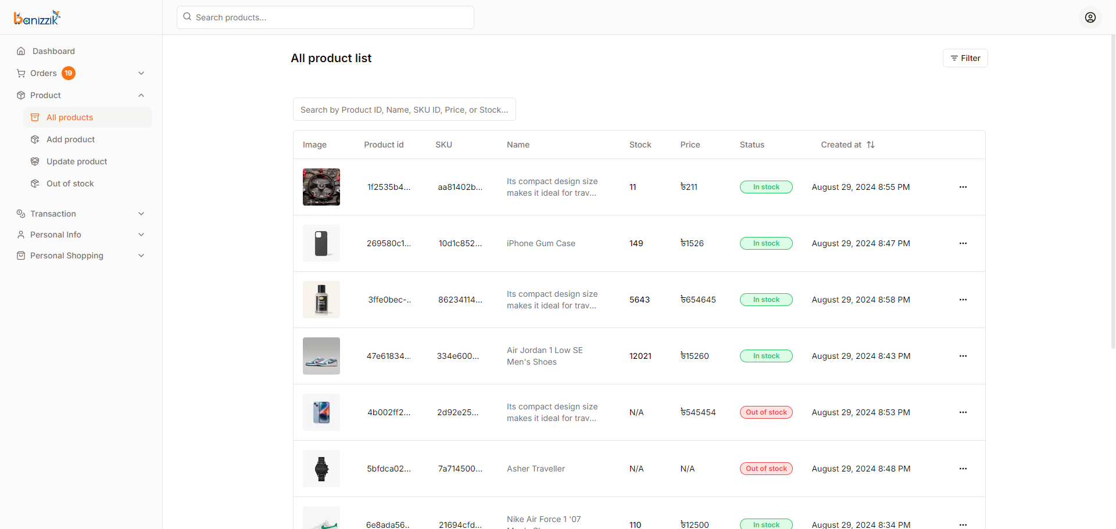This screenshot has width=1116, height=529.
Task: Open row menu for product 1f2535b4
Action: pyautogui.click(x=963, y=187)
